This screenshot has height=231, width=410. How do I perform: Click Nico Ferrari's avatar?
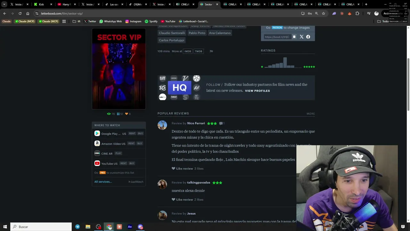click(x=162, y=125)
